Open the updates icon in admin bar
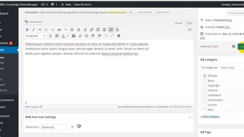 click(x=44, y=5)
